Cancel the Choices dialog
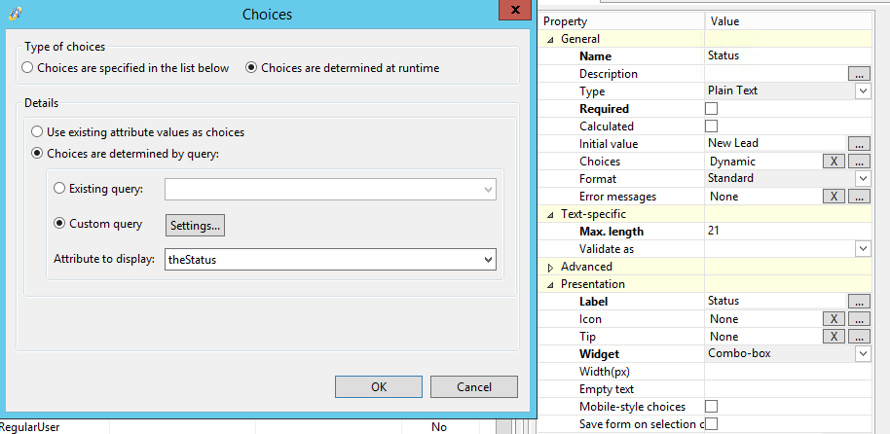 tap(474, 387)
